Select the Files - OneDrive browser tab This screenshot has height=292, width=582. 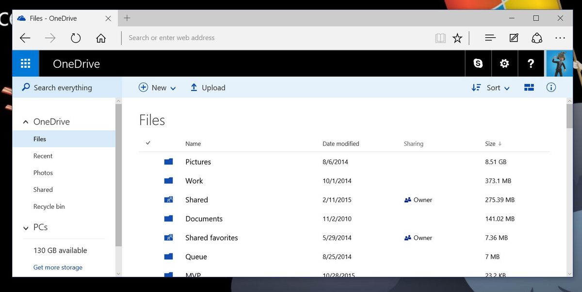point(53,18)
